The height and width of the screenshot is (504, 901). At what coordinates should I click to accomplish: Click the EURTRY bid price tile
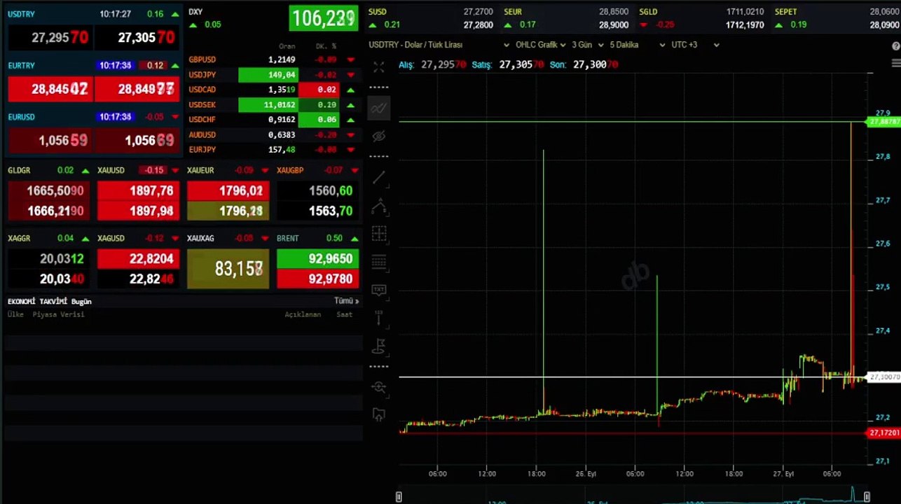coord(50,90)
